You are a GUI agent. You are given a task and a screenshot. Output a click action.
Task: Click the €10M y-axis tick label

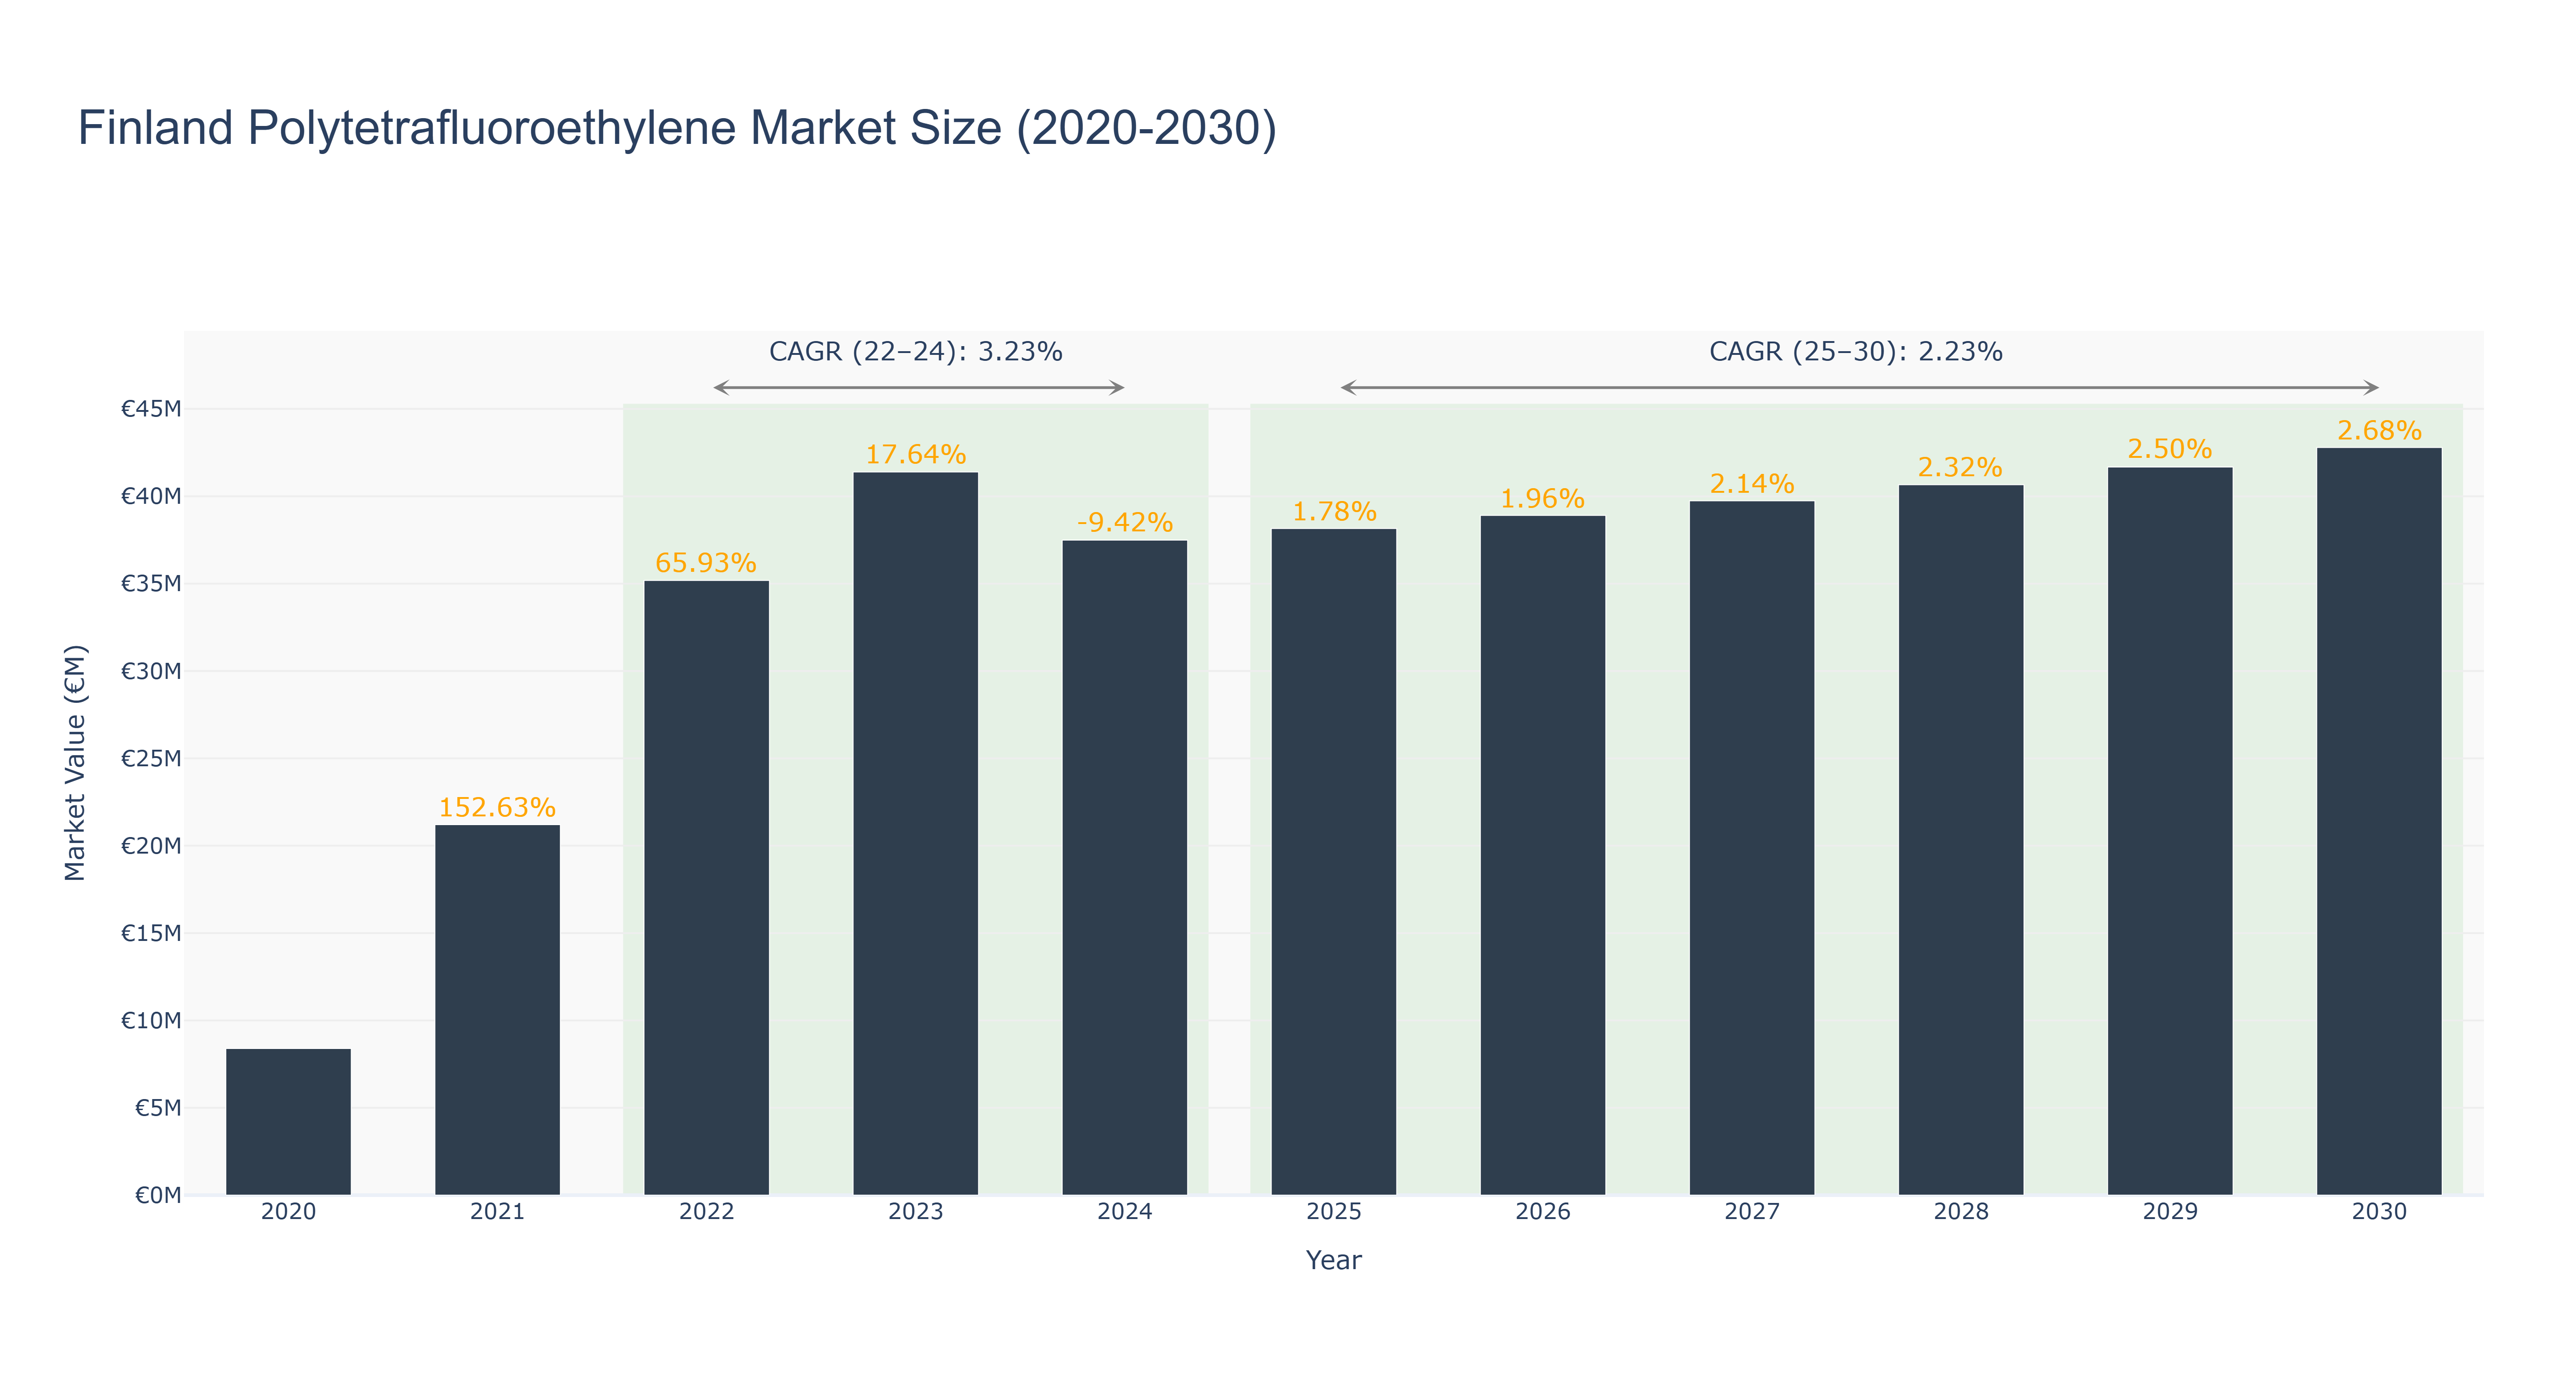[x=151, y=1021]
